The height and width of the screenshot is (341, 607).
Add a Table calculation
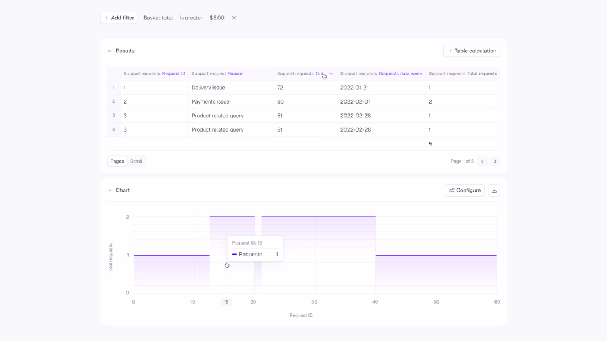(471, 51)
